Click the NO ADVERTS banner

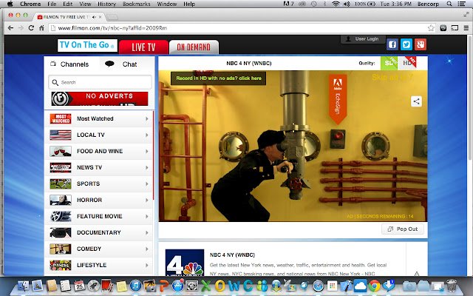(100, 98)
